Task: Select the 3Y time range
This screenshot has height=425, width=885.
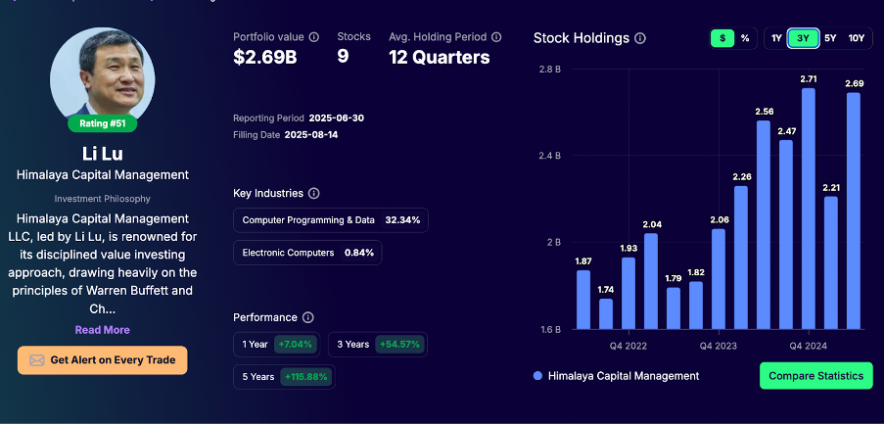Action: point(803,38)
